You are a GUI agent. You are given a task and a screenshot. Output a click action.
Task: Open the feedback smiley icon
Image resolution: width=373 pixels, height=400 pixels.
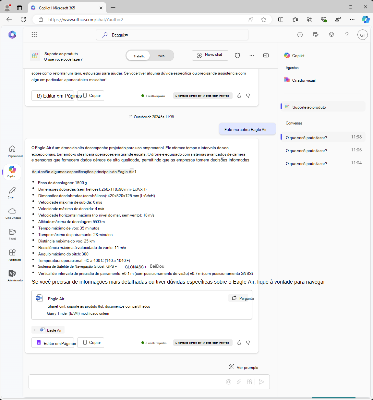point(300,35)
